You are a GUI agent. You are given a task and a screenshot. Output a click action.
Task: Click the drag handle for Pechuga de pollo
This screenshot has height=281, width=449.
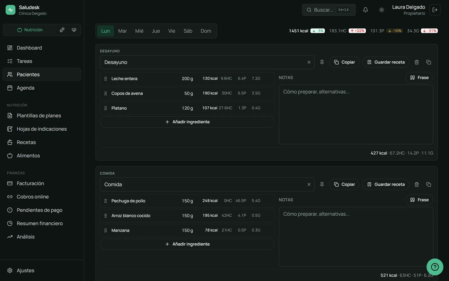pos(106,201)
